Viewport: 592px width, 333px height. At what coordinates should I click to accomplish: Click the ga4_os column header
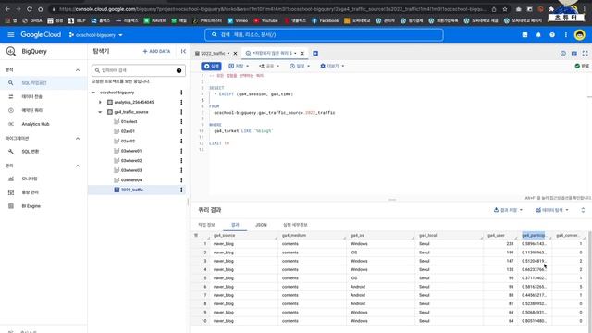357,236
